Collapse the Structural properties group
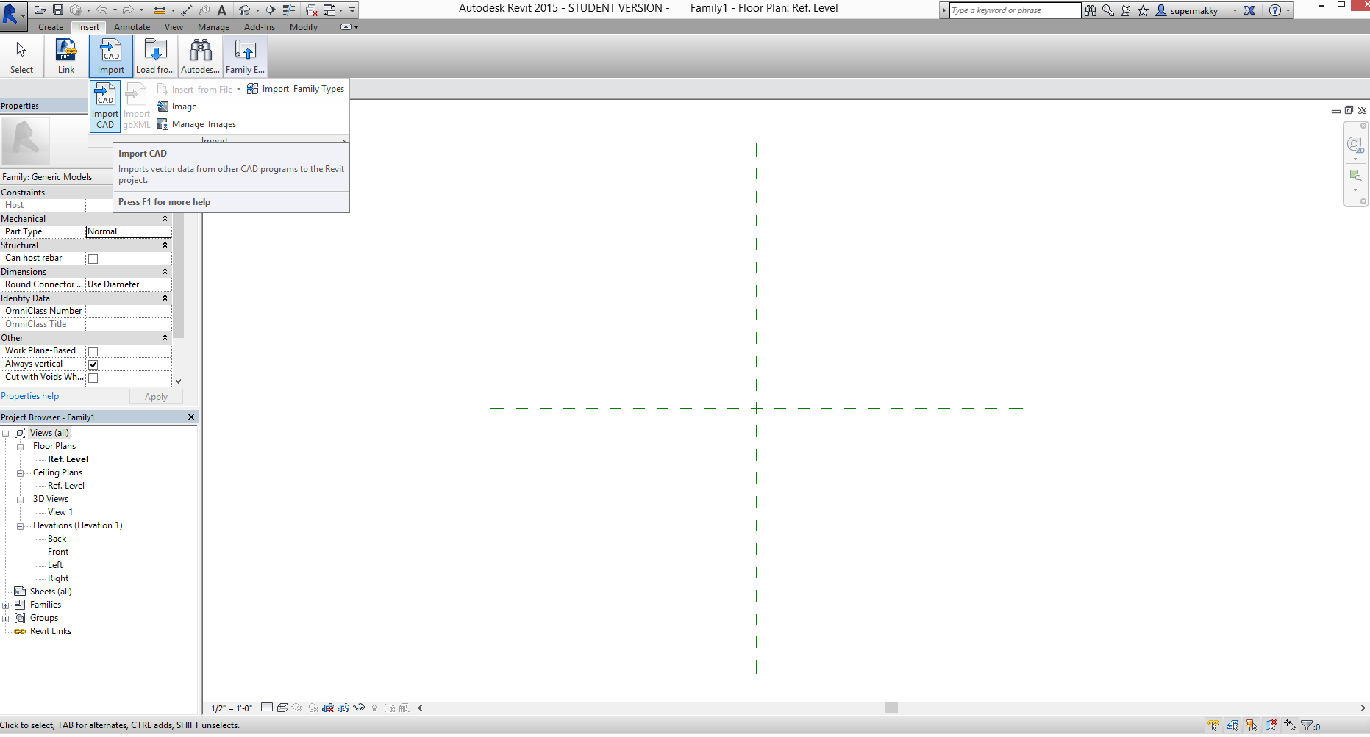1370x737 pixels. point(165,245)
